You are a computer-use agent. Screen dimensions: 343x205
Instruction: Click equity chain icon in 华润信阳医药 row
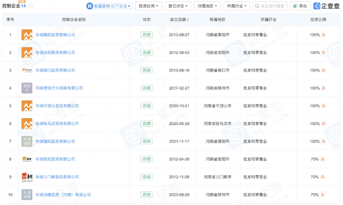[x=324, y=141]
